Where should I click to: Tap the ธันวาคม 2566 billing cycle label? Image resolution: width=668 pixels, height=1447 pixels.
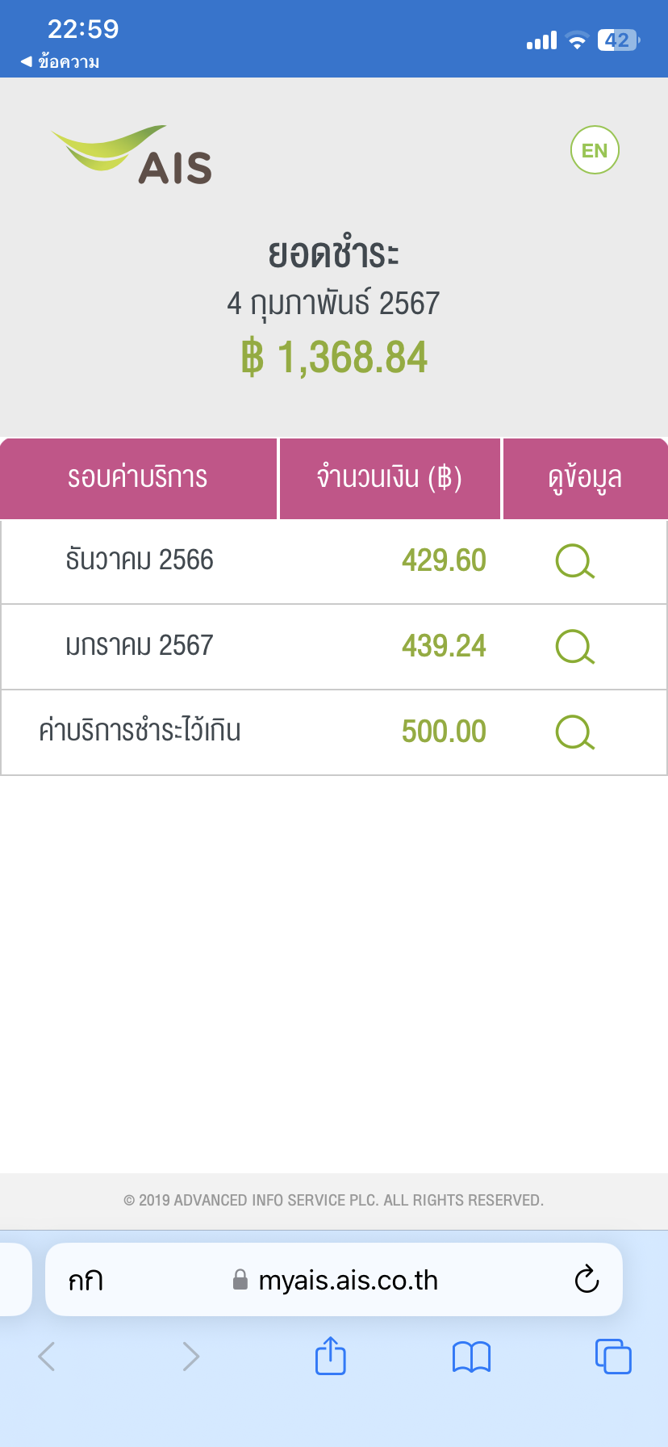point(140,560)
